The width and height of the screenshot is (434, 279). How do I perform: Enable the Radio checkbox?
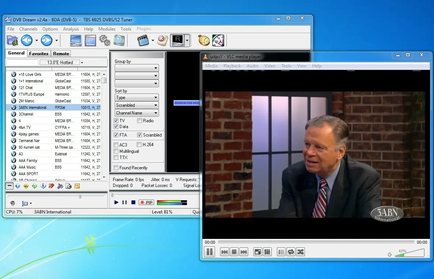coord(139,121)
